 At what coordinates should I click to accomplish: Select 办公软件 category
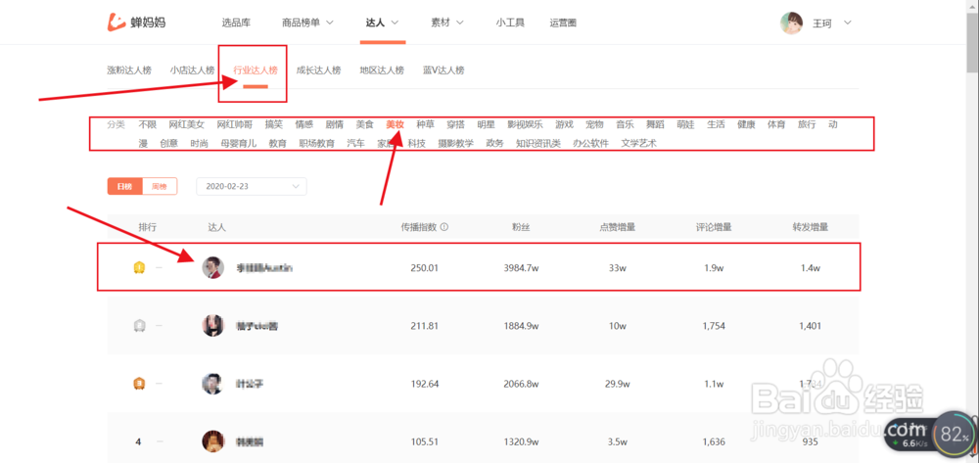coord(590,144)
